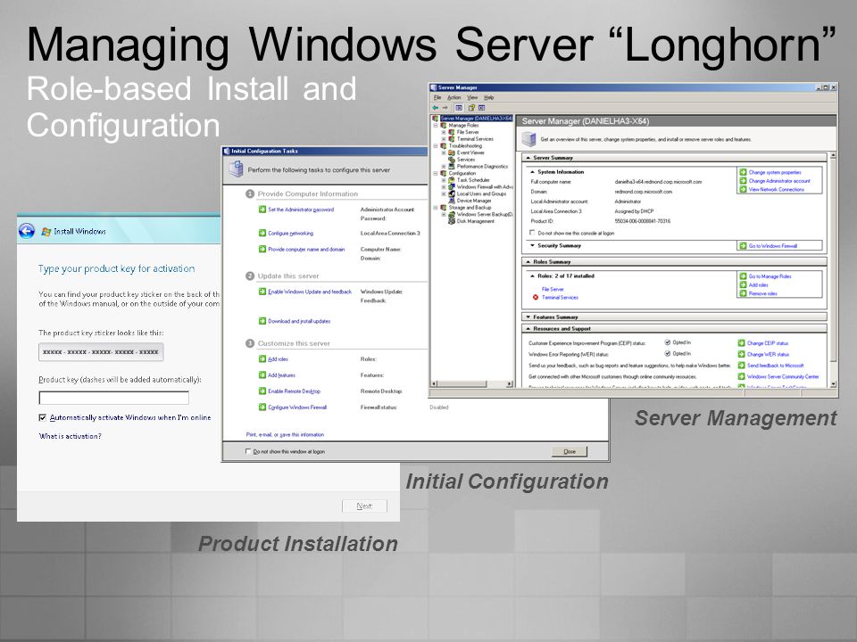Open Send feedback to Microsoft link
Image resolution: width=857 pixels, height=642 pixels.
775,366
